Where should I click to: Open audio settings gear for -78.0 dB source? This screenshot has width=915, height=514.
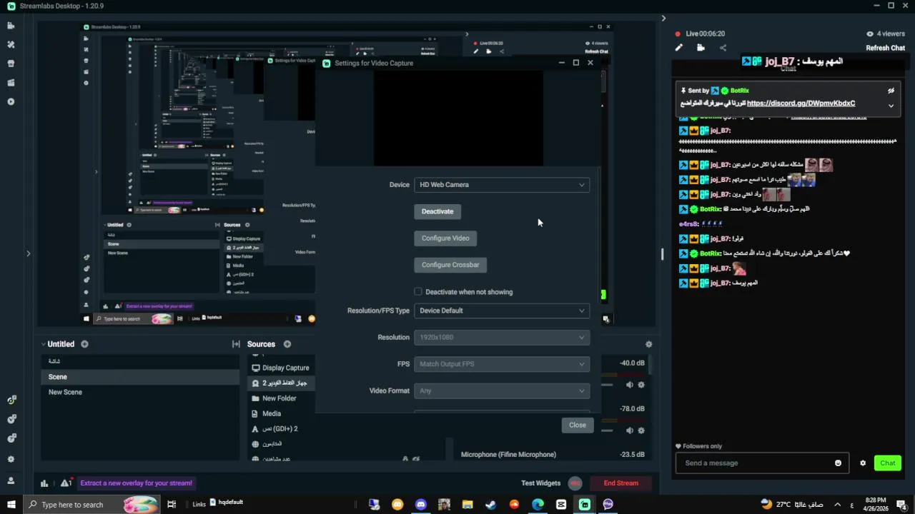[641, 430]
